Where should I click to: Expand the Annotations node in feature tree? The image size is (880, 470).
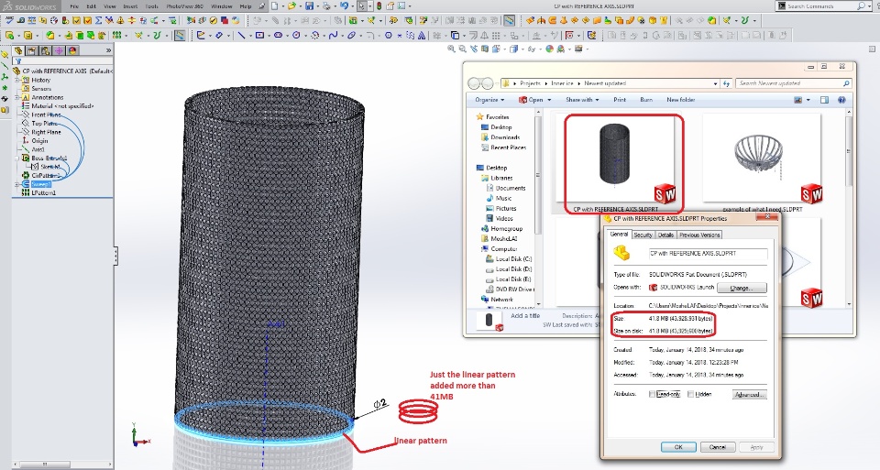click(17, 98)
